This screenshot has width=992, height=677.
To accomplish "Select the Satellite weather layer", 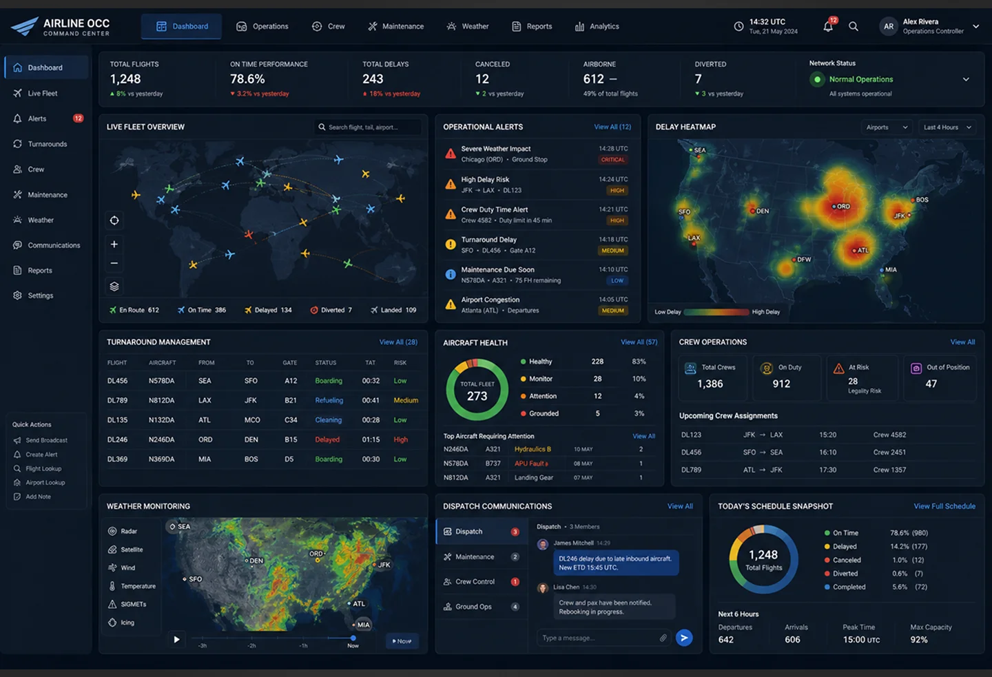I will click(125, 550).
